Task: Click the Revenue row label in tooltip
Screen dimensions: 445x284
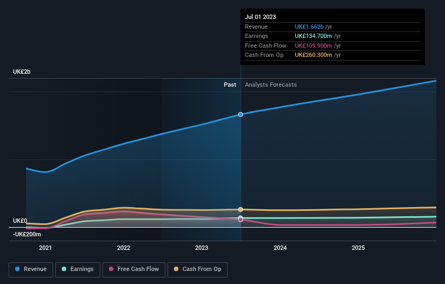Action: point(256,27)
